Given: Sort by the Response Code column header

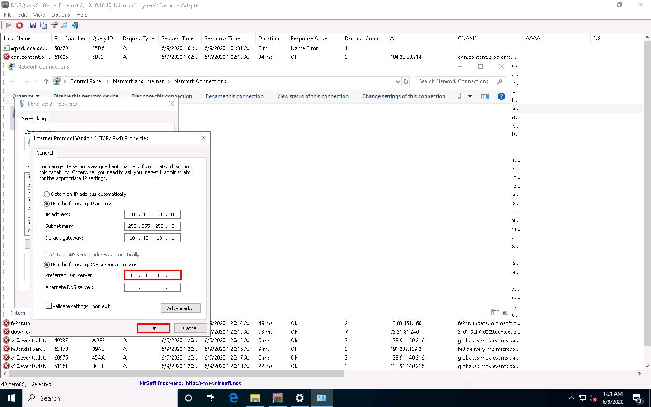Looking at the screenshot, I should (315, 38).
